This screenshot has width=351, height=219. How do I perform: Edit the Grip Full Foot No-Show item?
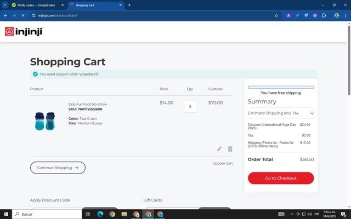(x=219, y=149)
